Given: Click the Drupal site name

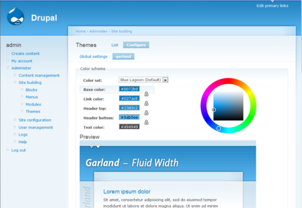Looking at the screenshot, I should 44,18.
